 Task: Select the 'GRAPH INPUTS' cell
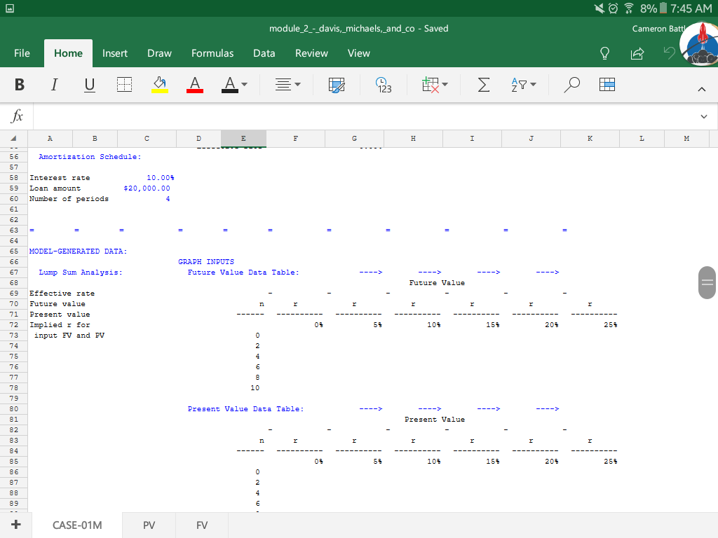tap(206, 262)
